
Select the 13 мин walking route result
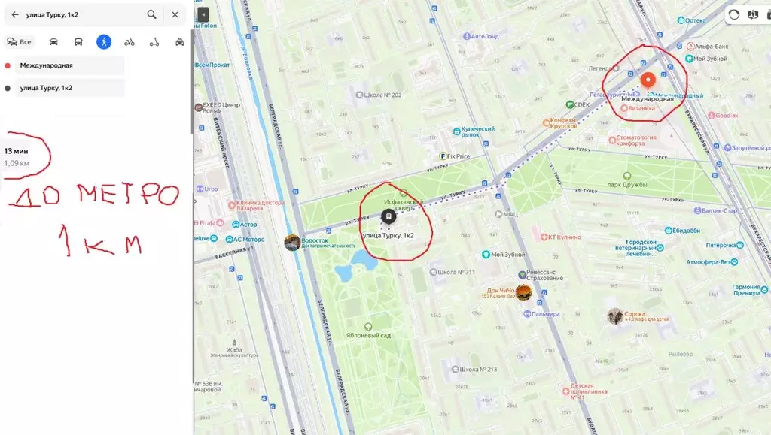17,156
